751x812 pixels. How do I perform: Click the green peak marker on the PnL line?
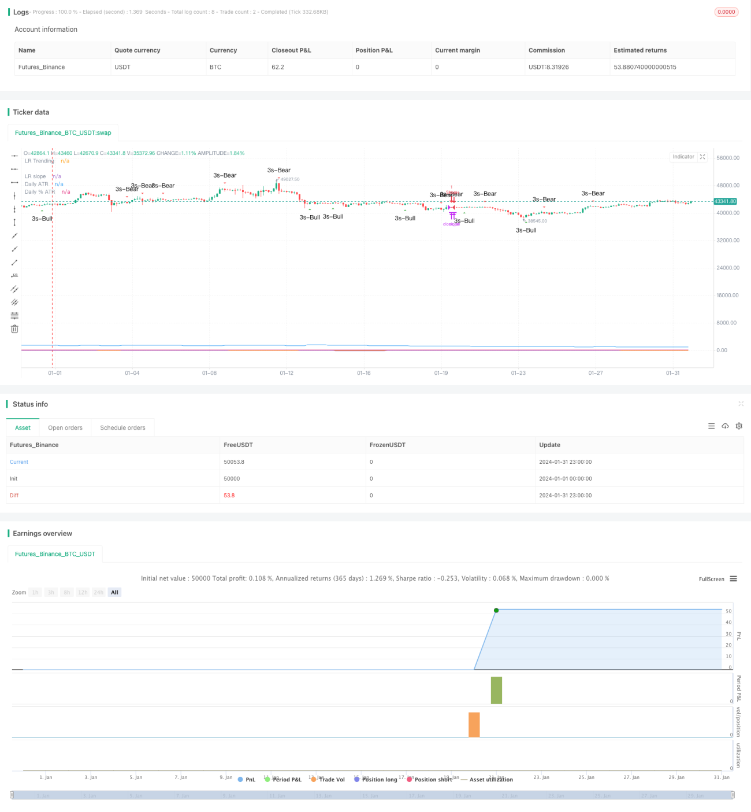tap(496, 610)
